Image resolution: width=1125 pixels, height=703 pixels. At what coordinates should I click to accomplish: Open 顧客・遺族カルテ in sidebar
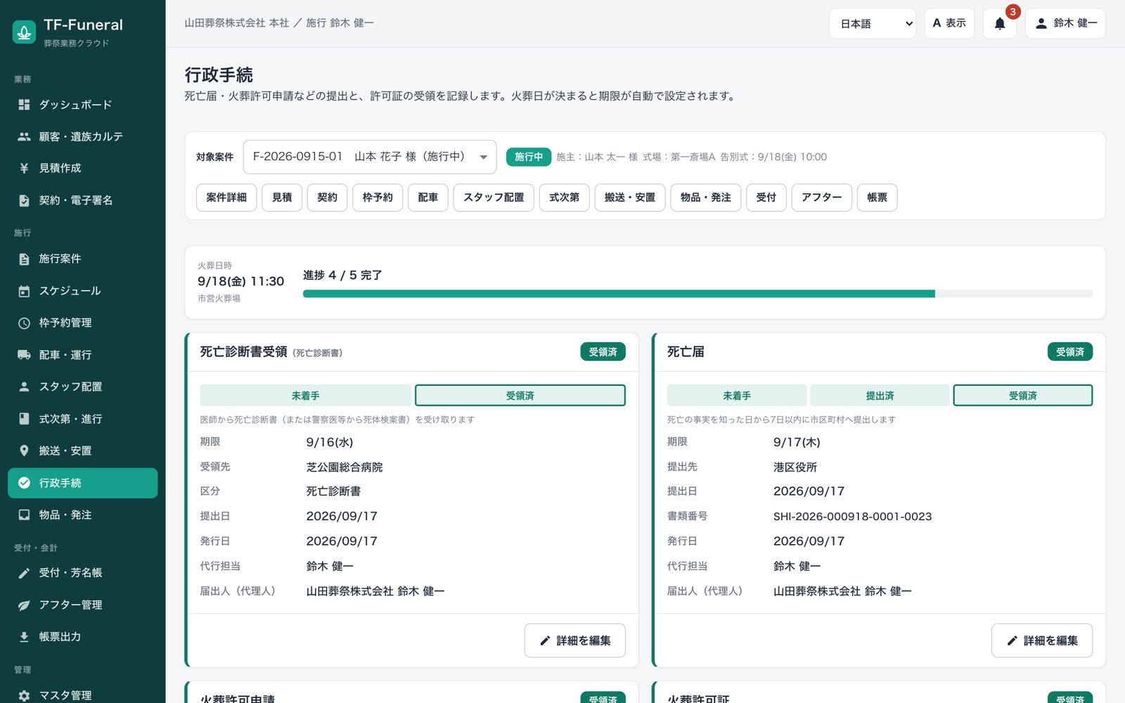(82, 136)
